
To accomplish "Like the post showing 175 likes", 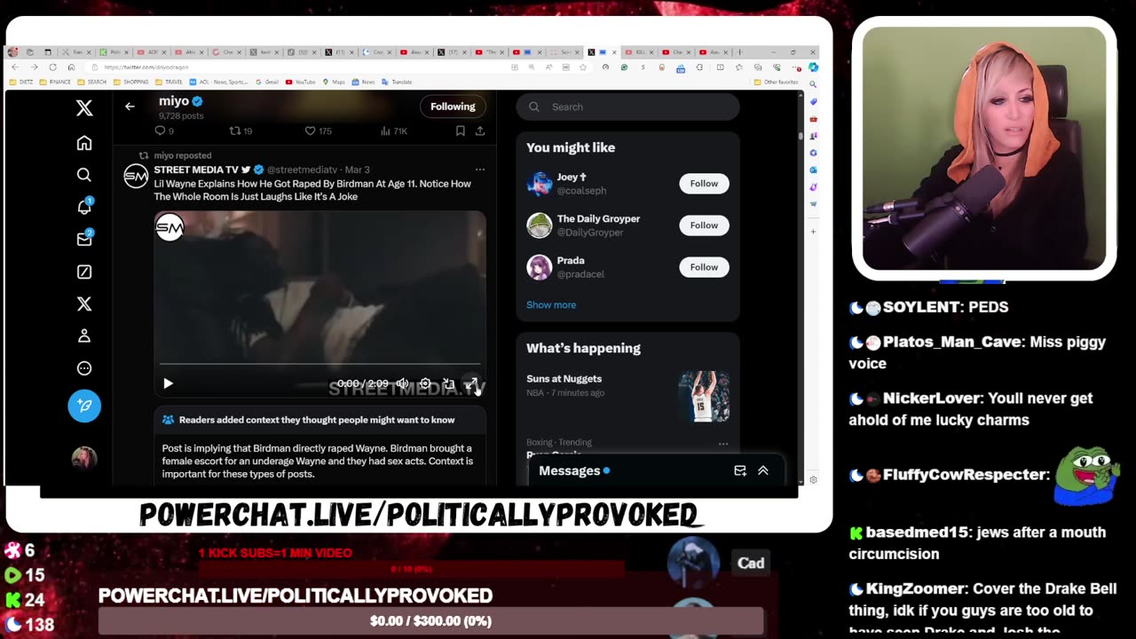I will pyautogui.click(x=310, y=130).
